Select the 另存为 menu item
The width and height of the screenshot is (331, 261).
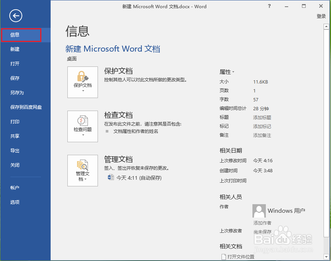26,93
